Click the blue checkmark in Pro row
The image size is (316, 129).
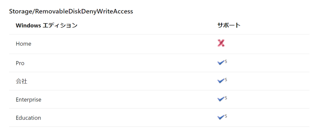tap(221, 63)
